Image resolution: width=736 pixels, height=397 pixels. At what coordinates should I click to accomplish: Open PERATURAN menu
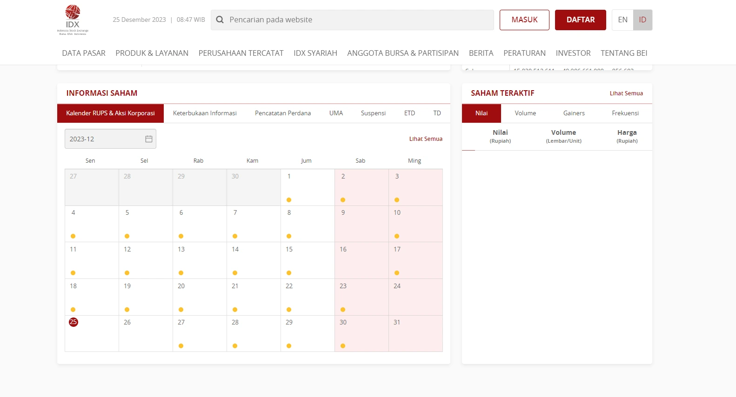[x=524, y=53]
